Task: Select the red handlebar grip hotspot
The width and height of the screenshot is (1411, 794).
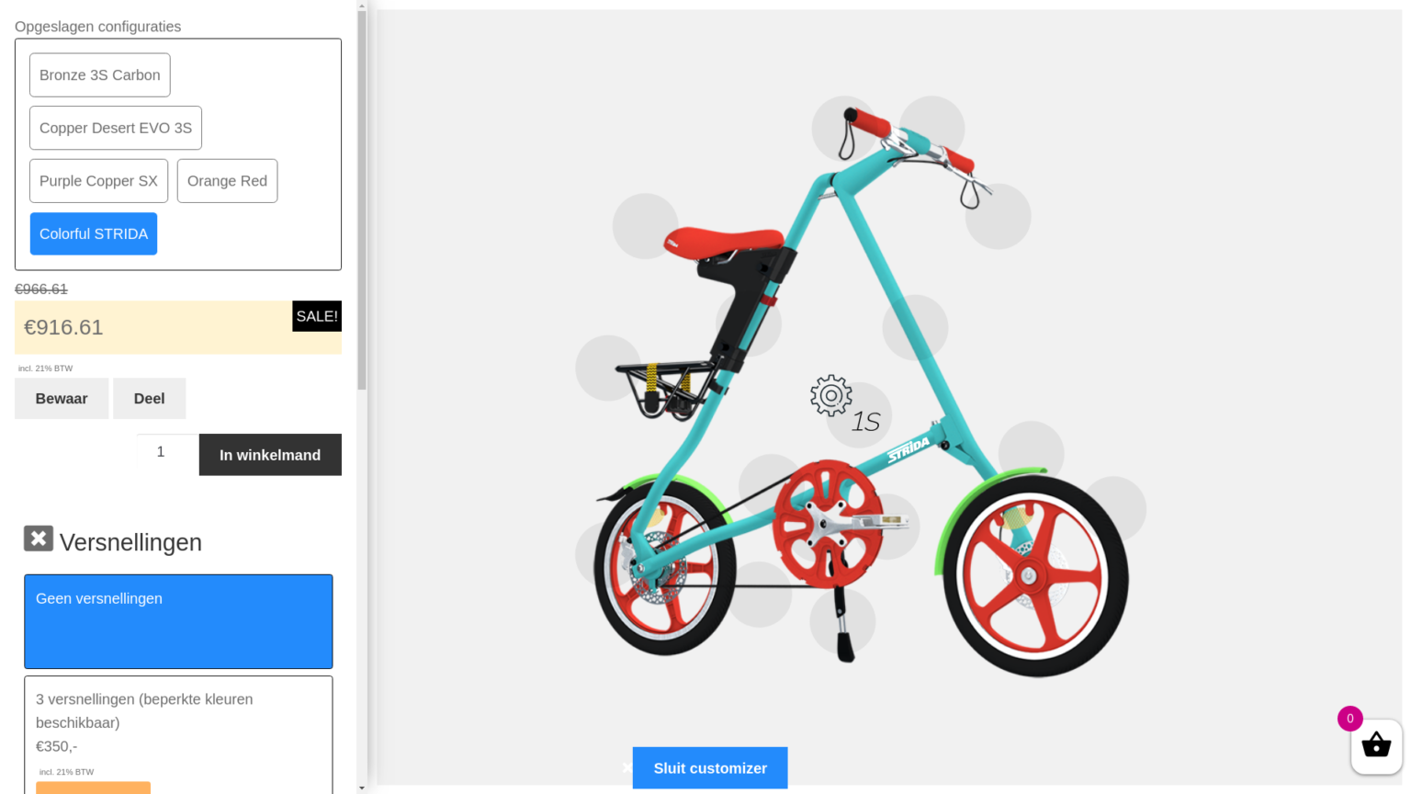Action: point(845,129)
